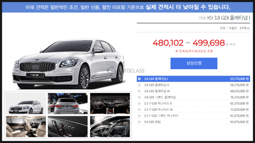The image size is (255, 143).
Task: Click the 가솔린 fuel type text
Action: [233, 28]
